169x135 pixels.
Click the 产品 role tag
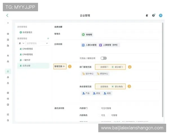click(x=86, y=93)
